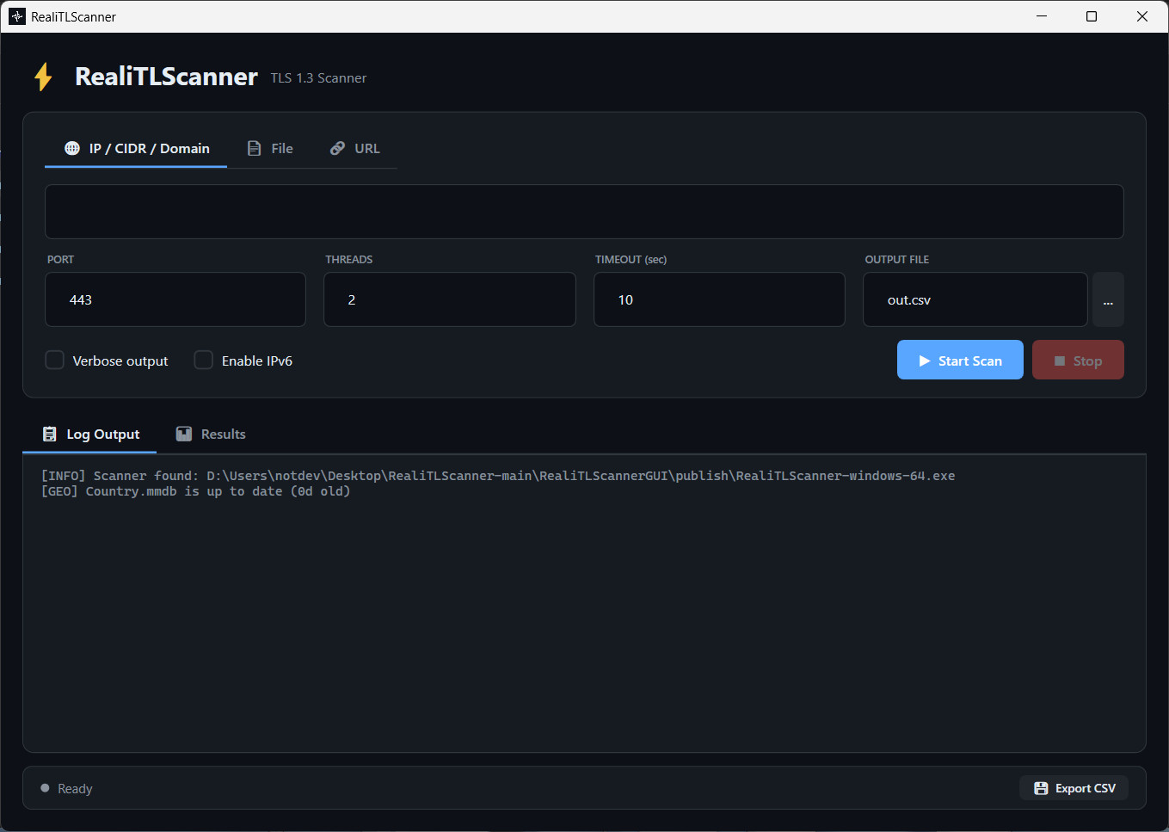This screenshot has height=832, width=1169.
Task: Close the RealiTLScanner window
Action: [1142, 16]
